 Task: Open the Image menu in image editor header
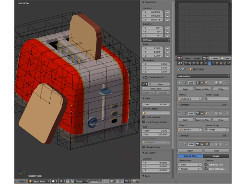coord(197,58)
